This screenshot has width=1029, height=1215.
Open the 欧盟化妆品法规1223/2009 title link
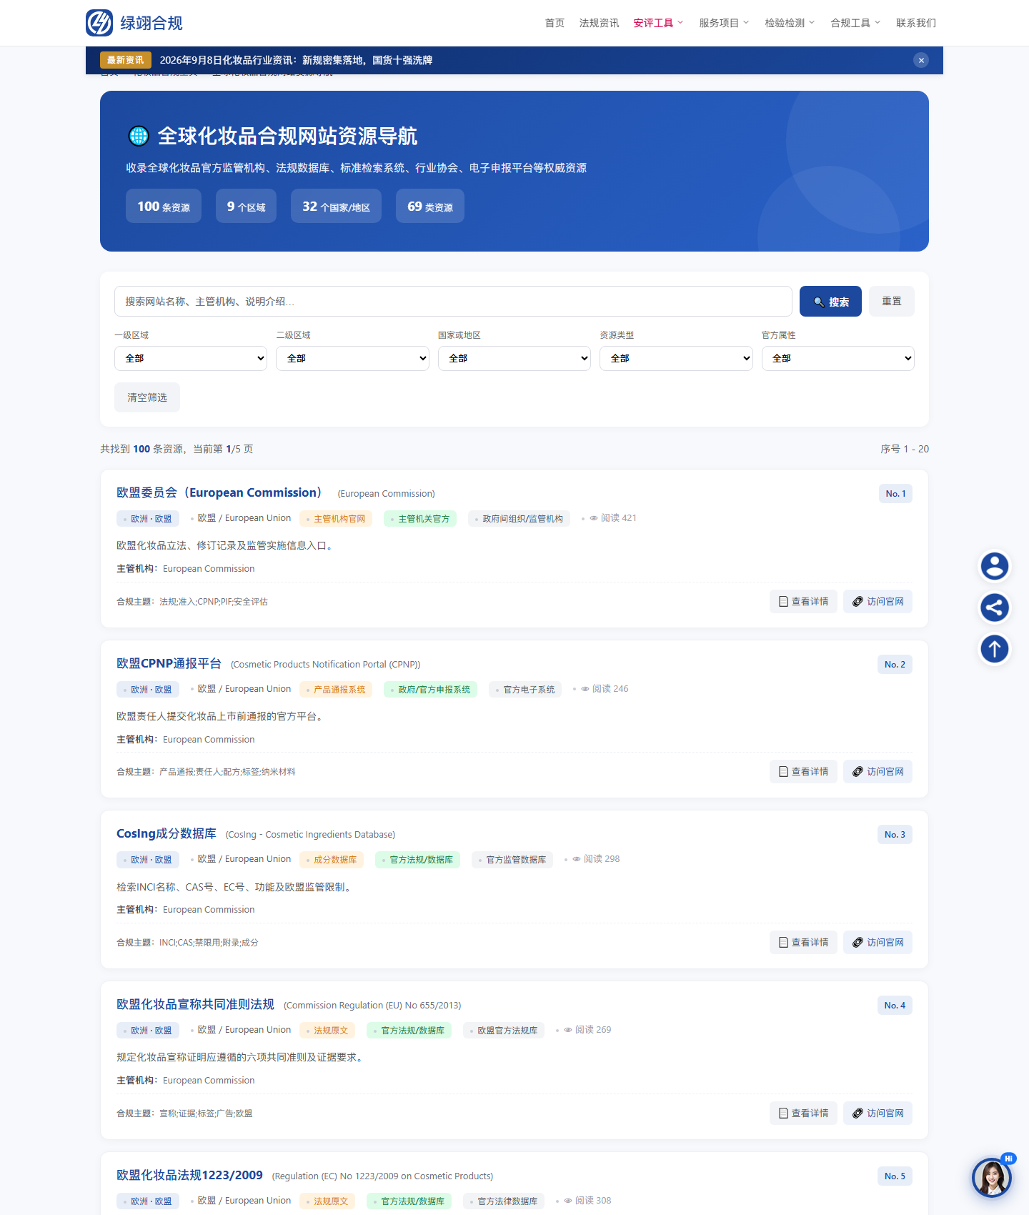point(189,1175)
